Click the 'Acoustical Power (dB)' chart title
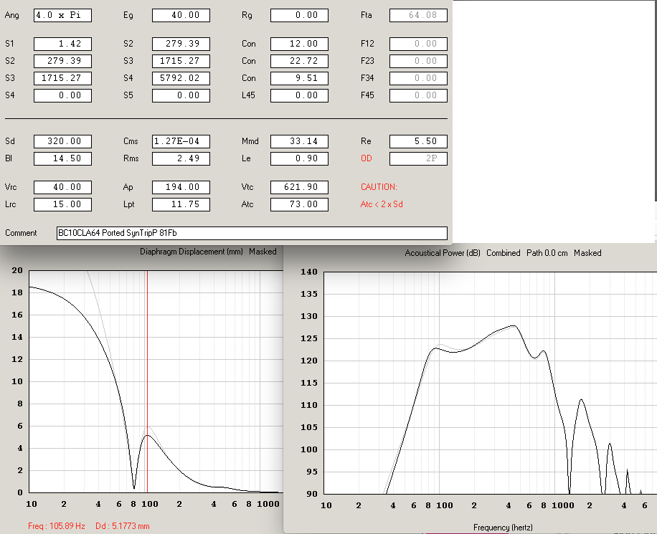Viewport: 657px width, 534px height. pos(443,253)
